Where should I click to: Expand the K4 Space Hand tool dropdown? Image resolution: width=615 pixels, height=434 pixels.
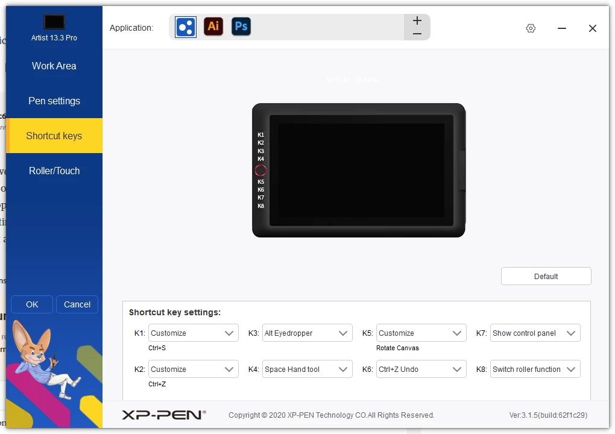[x=307, y=369]
